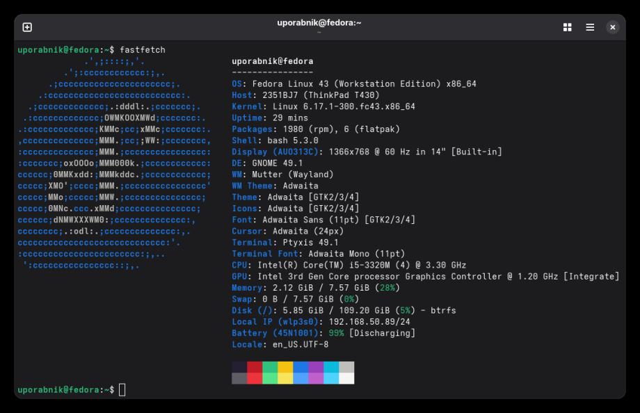Click the OS line Fedora Linux 43

click(354, 83)
